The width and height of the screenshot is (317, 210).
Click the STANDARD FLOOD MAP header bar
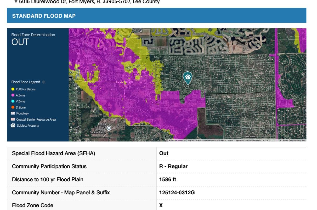tap(156, 16)
